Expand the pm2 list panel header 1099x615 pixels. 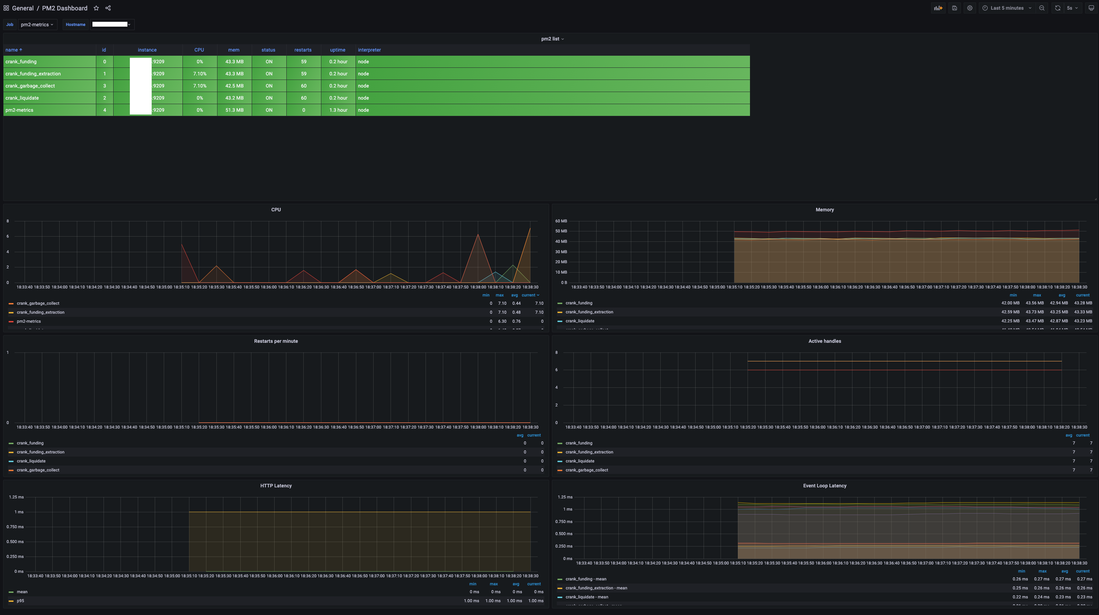(549, 38)
